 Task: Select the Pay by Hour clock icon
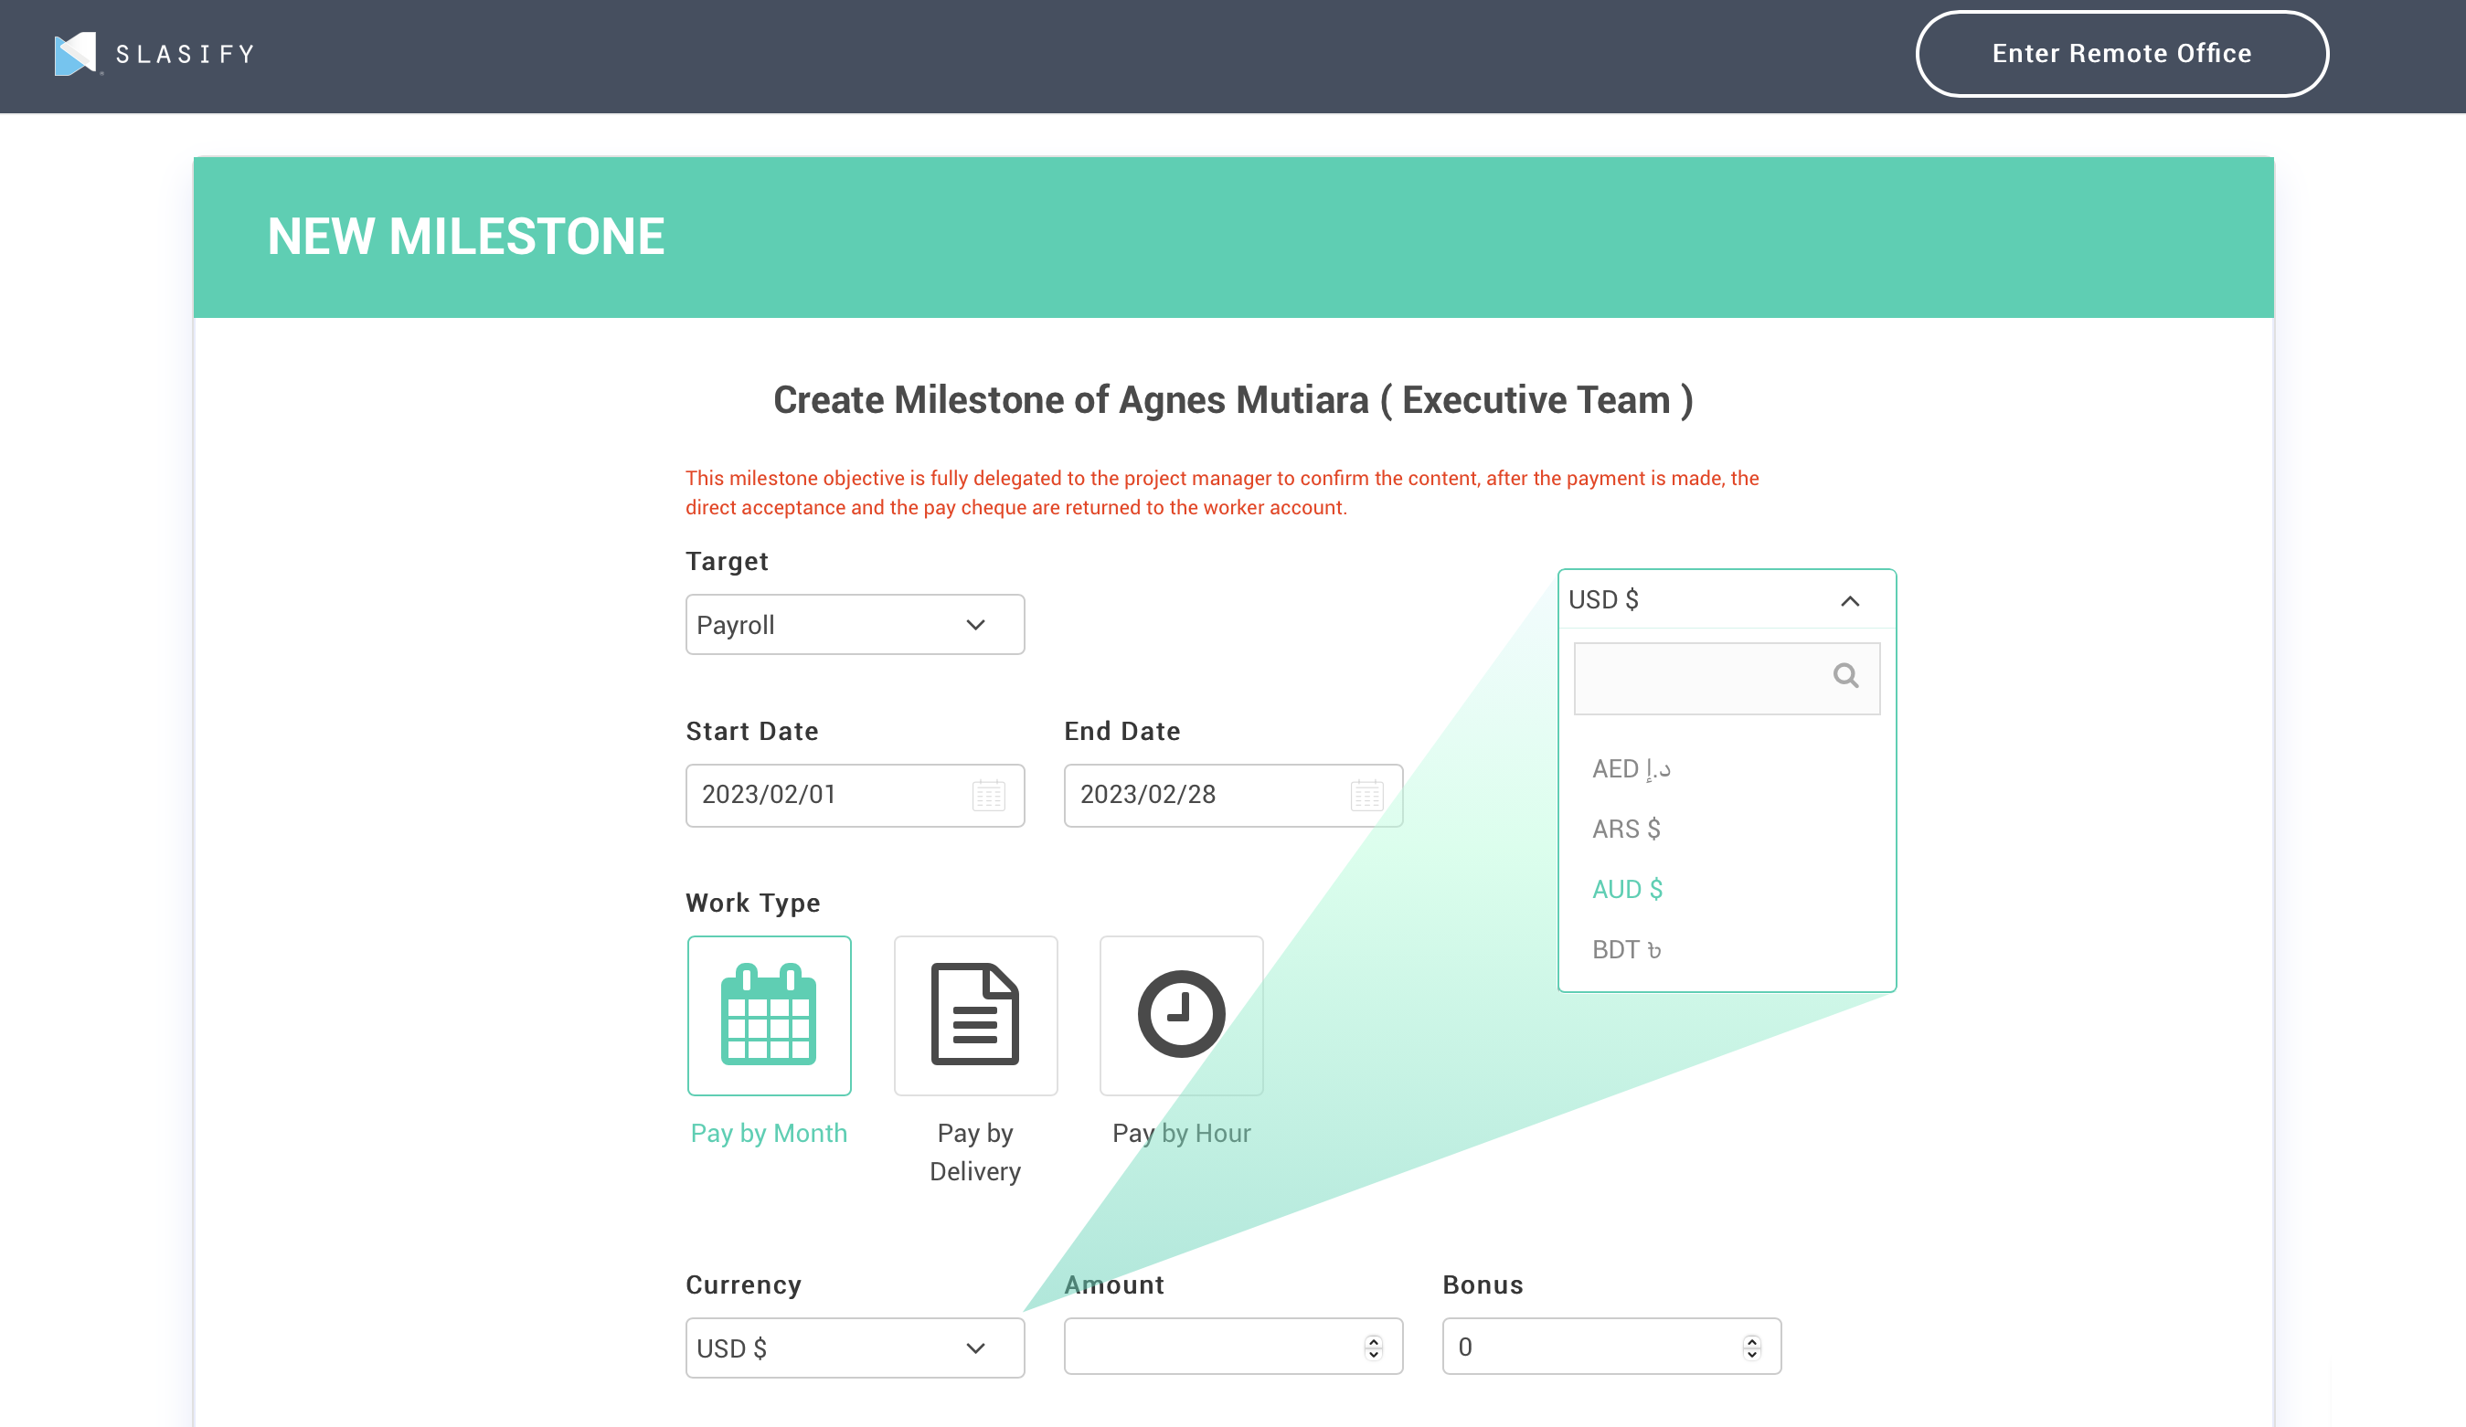(x=1181, y=1015)
